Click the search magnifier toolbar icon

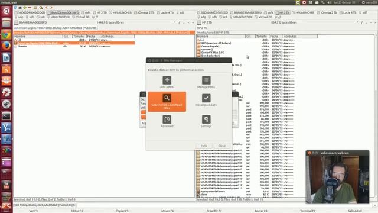pos(41,8)
